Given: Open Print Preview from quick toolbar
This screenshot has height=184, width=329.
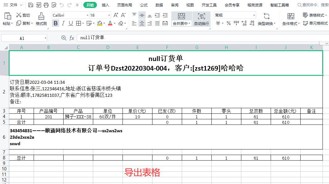Looking at the screenshot, I should click(54, 5).
